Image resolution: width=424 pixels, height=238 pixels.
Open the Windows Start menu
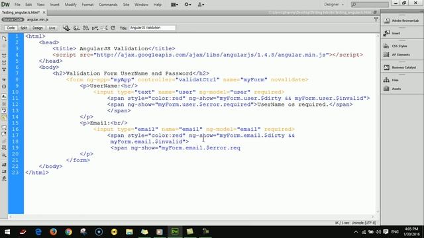[7, 232]
